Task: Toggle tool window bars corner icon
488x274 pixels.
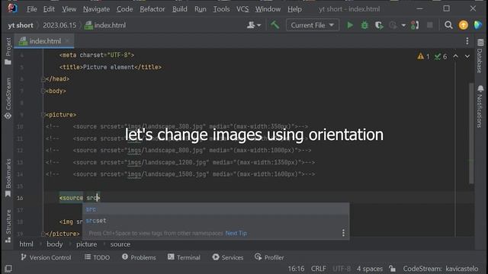Action: [x=8, y=269]
